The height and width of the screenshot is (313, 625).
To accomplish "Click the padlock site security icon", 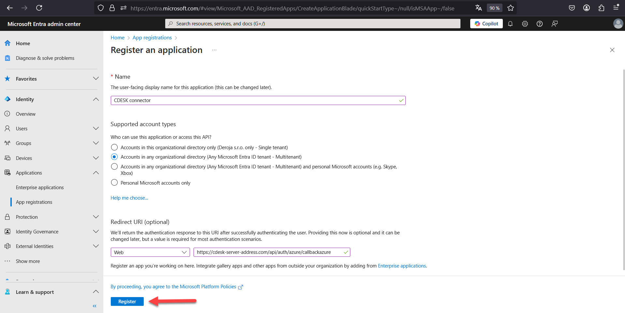I will pyautogui.click(x=112, y=8).
